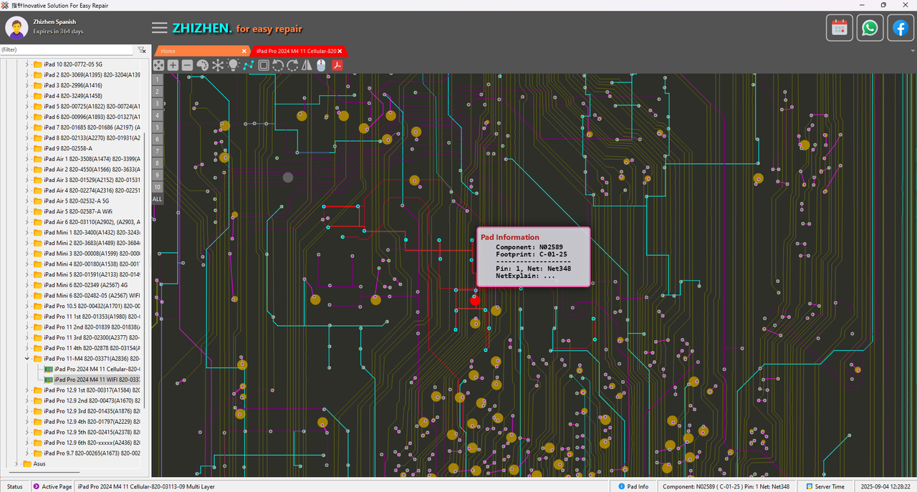The image size is (917, 492).
Task: Toggle board layer 5 button
Action: [157, 128]
